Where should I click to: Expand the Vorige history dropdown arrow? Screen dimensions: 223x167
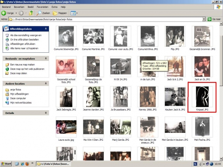coord(16,13)
